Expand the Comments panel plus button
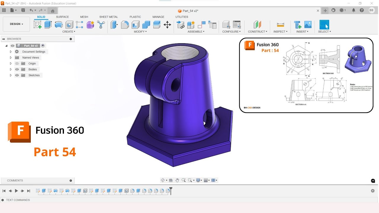This screenshot has height=213, width=379. tap(71, 180)
